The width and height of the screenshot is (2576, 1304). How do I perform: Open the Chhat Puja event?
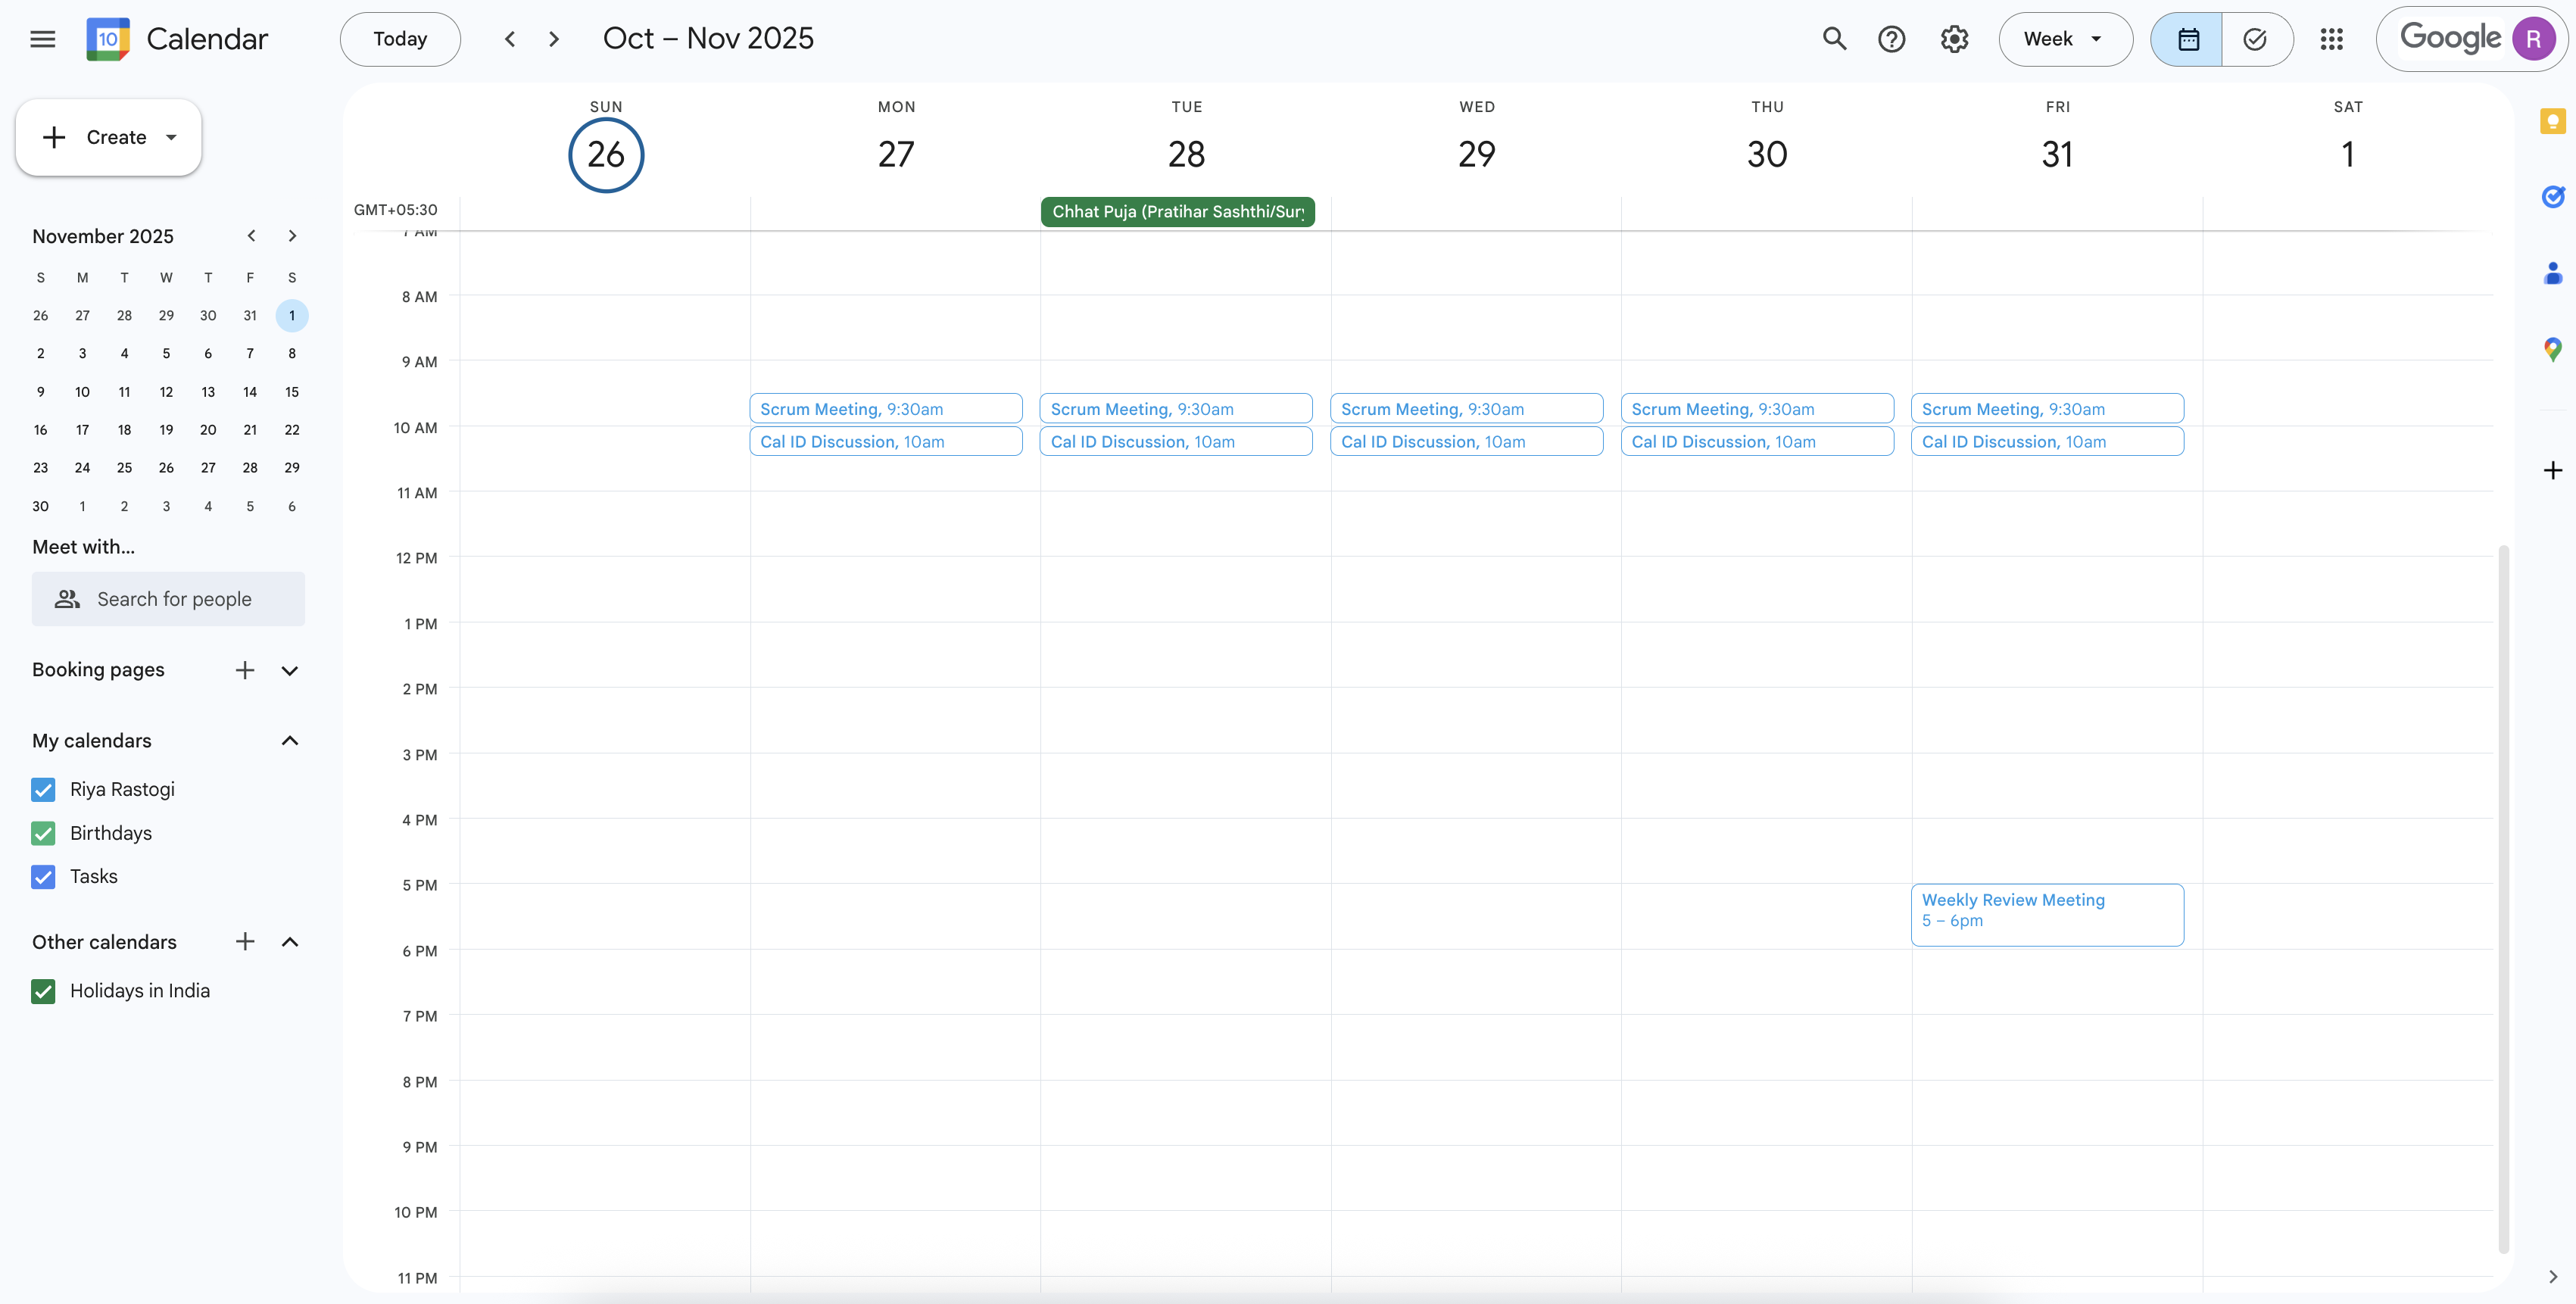click(1177, 211)
